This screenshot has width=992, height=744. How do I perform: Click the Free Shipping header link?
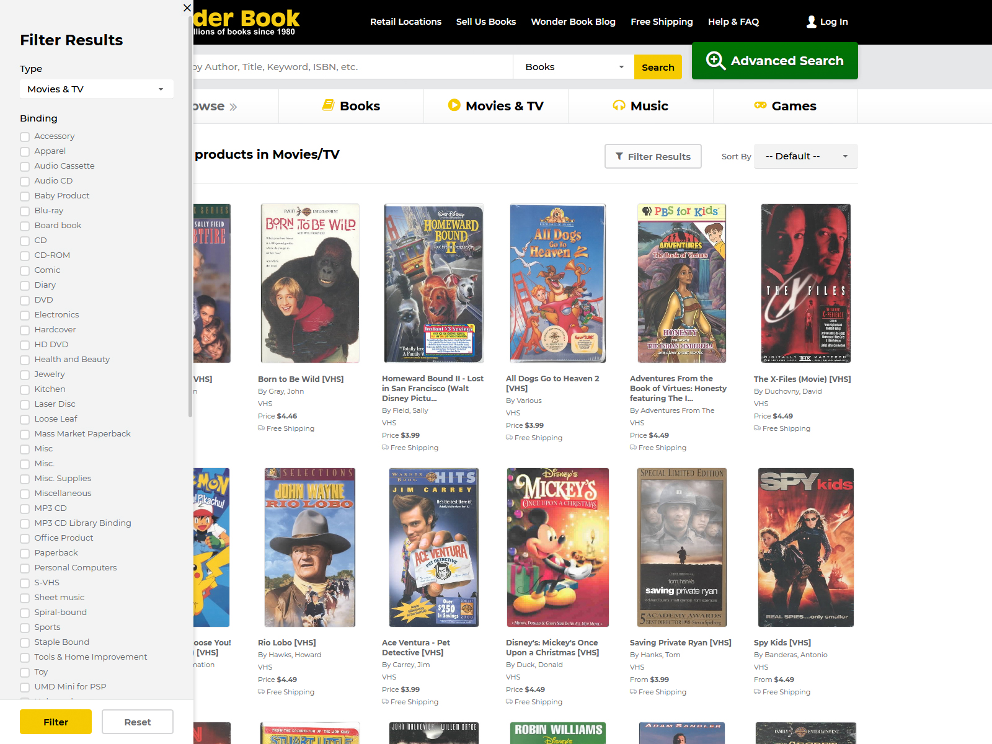point(662,22)
